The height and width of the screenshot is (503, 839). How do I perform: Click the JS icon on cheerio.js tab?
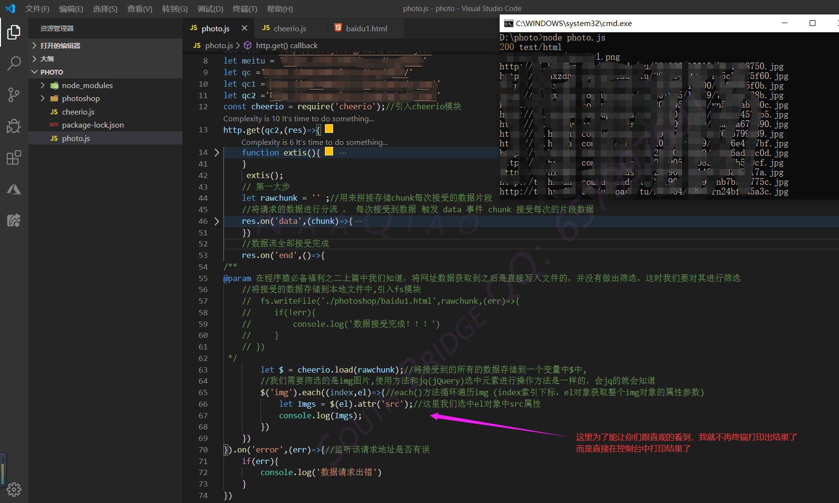(x=266, y=28)
